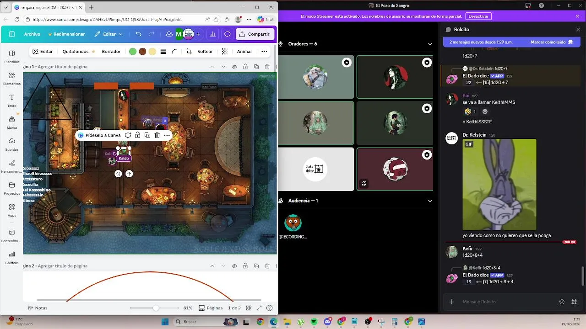The height and width of the screenshot is (329, 586).
Task: Open comments speech bubble icon
Action: coord(227,34)
